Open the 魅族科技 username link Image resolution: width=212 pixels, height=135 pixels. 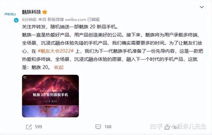tap(31, 12)
